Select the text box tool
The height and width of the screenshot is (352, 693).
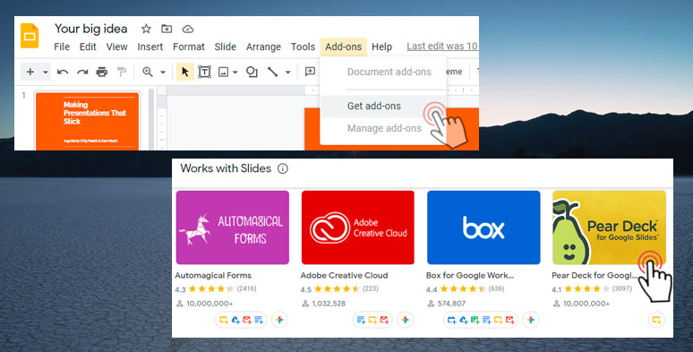204,72
